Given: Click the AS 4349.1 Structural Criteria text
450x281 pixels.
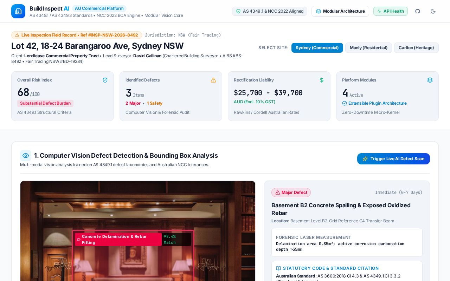Looking at the screenshot, I should coord(44,112).
